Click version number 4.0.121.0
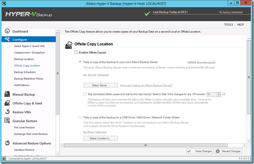Image resolution: width=254 pixels, height=164 pixels. (244, 158)
